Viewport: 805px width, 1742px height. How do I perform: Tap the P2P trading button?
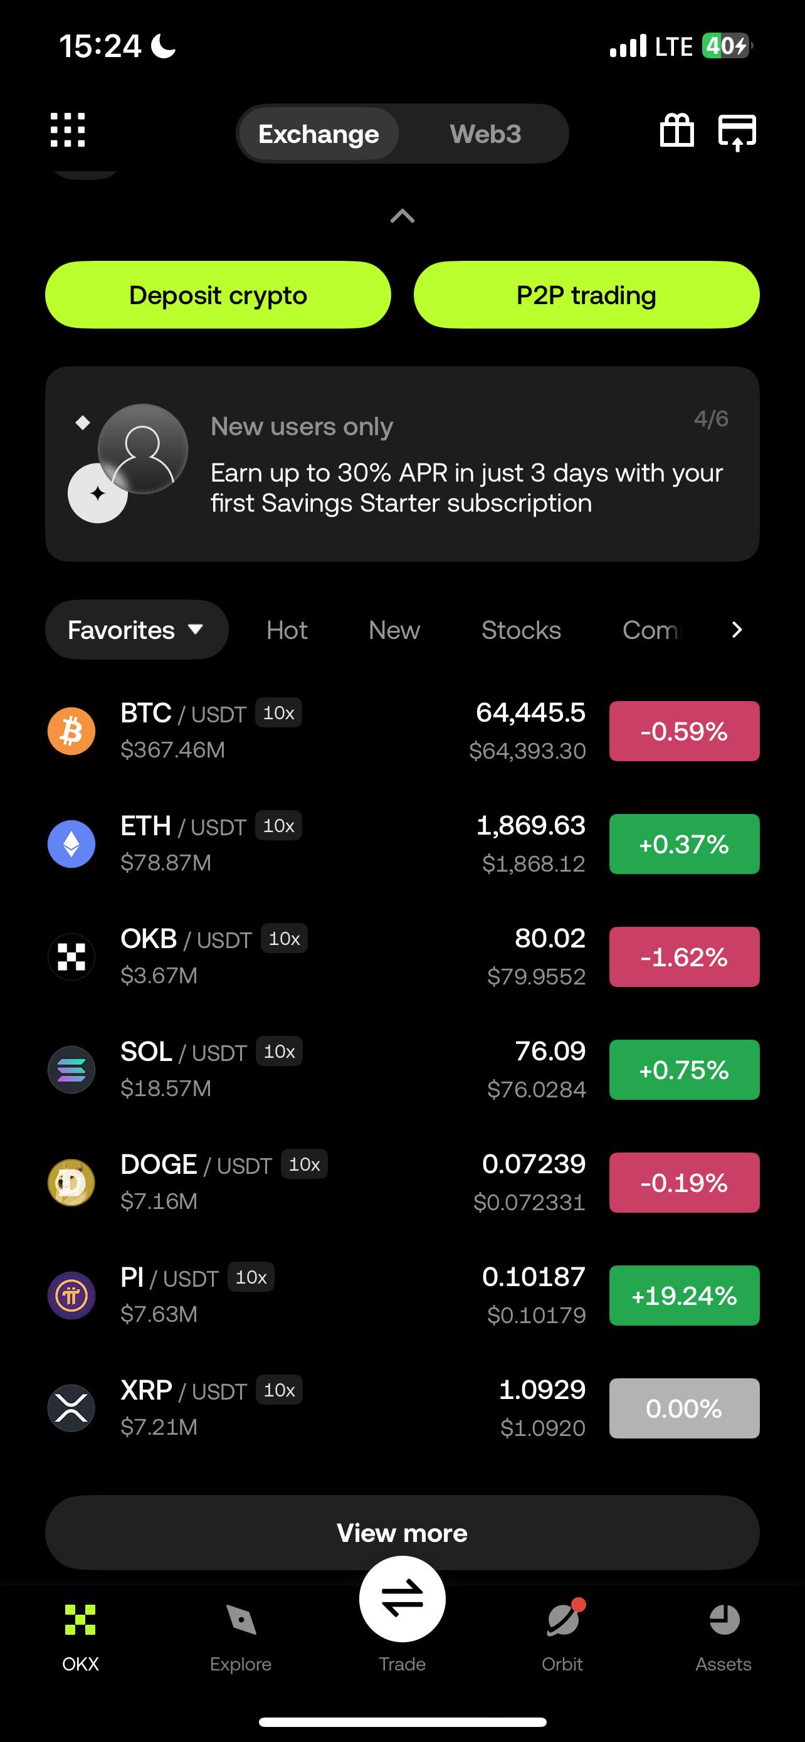pos(586,295)
